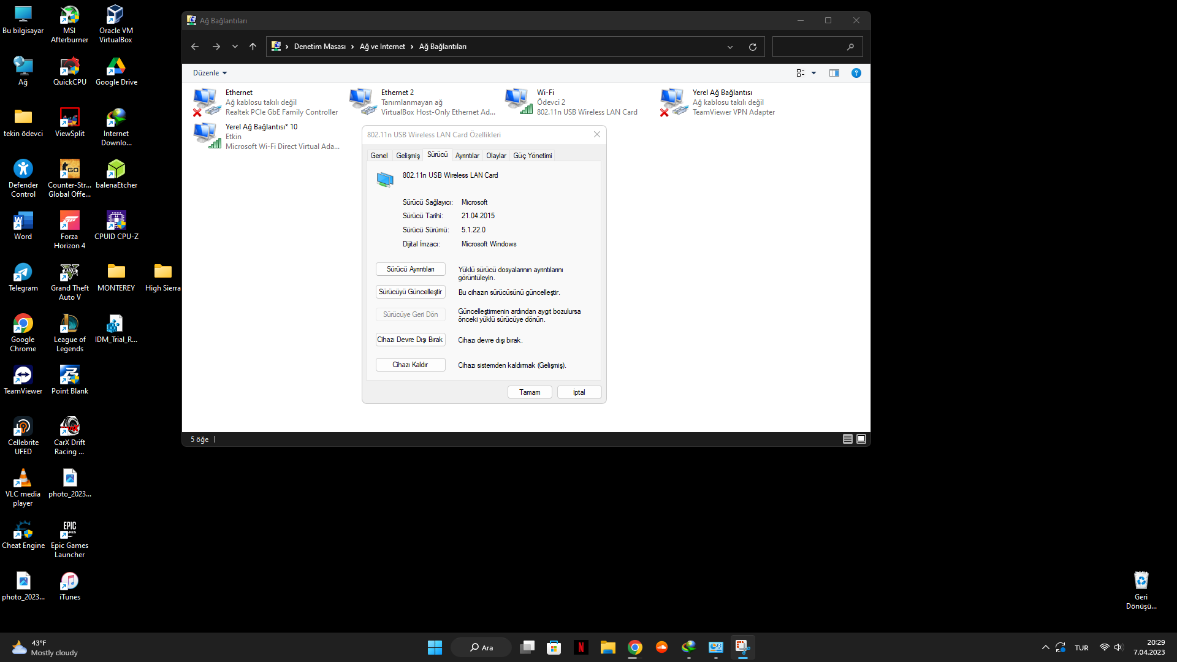Screen dimensions: 1177x662
Task: Click the help question mark icon
Action: click(x=856, y=73)
